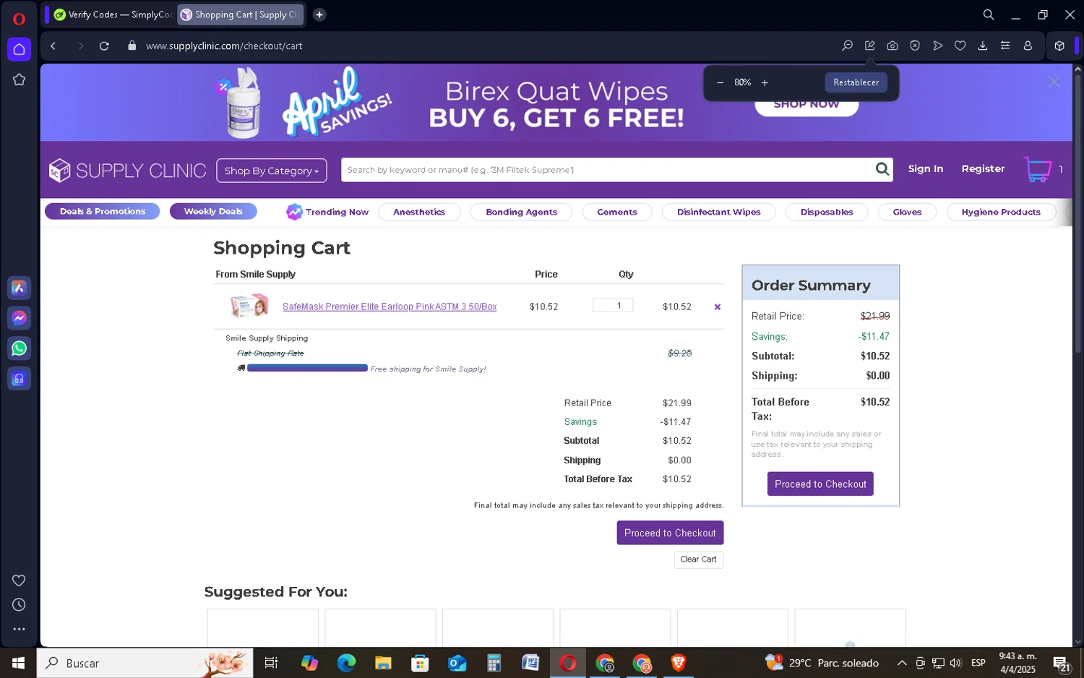Add page to bookmarks heart icon
The image size is (1084, 678).
960,46
